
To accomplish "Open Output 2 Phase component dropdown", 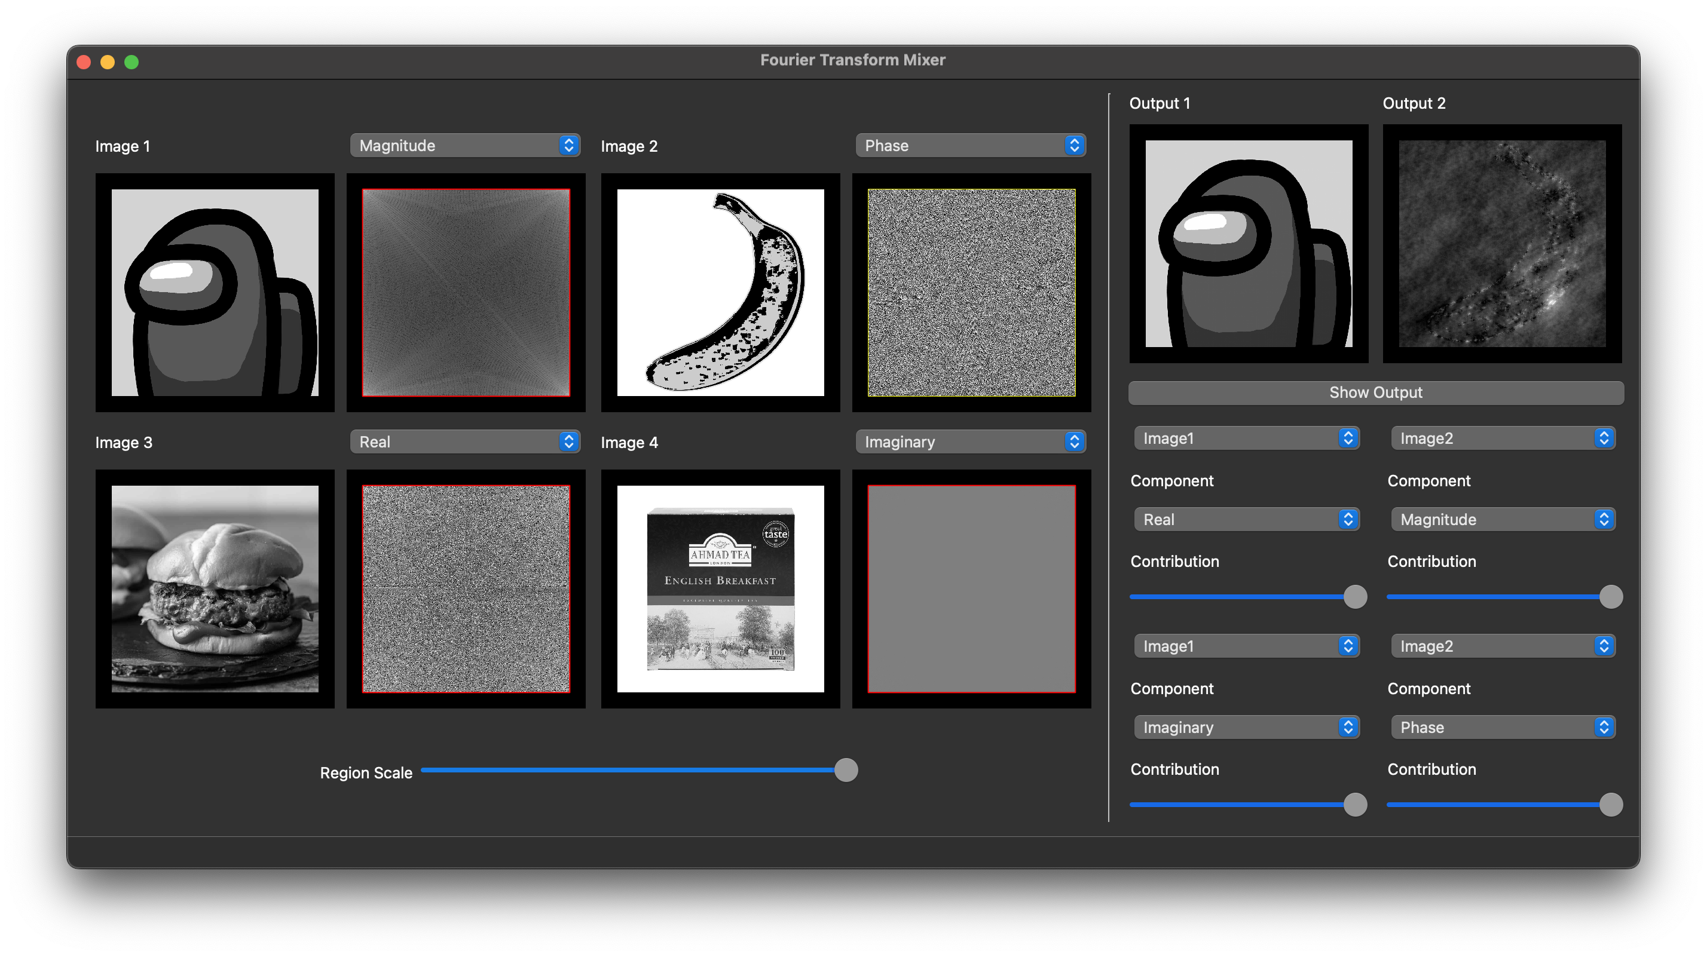I will 1503,727.
